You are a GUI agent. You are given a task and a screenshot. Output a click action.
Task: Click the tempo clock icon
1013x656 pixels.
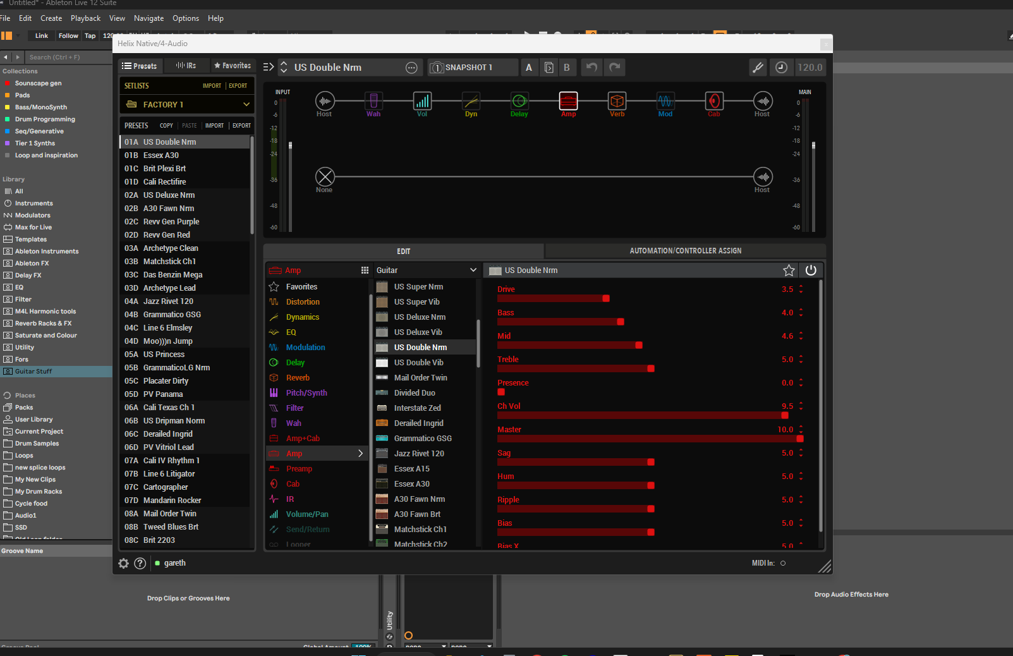(x=782, y=67)
